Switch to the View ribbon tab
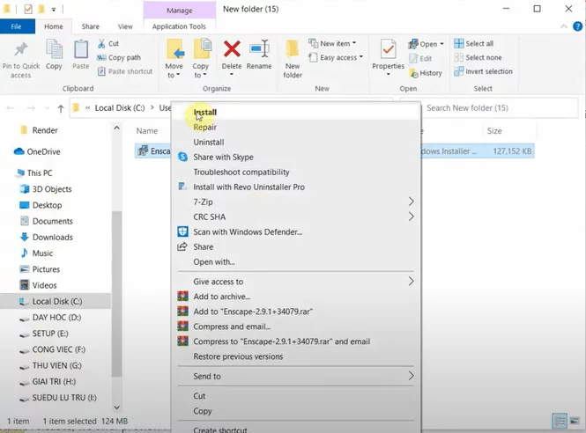This screenshot has width=586, height=433. (125, 27)
